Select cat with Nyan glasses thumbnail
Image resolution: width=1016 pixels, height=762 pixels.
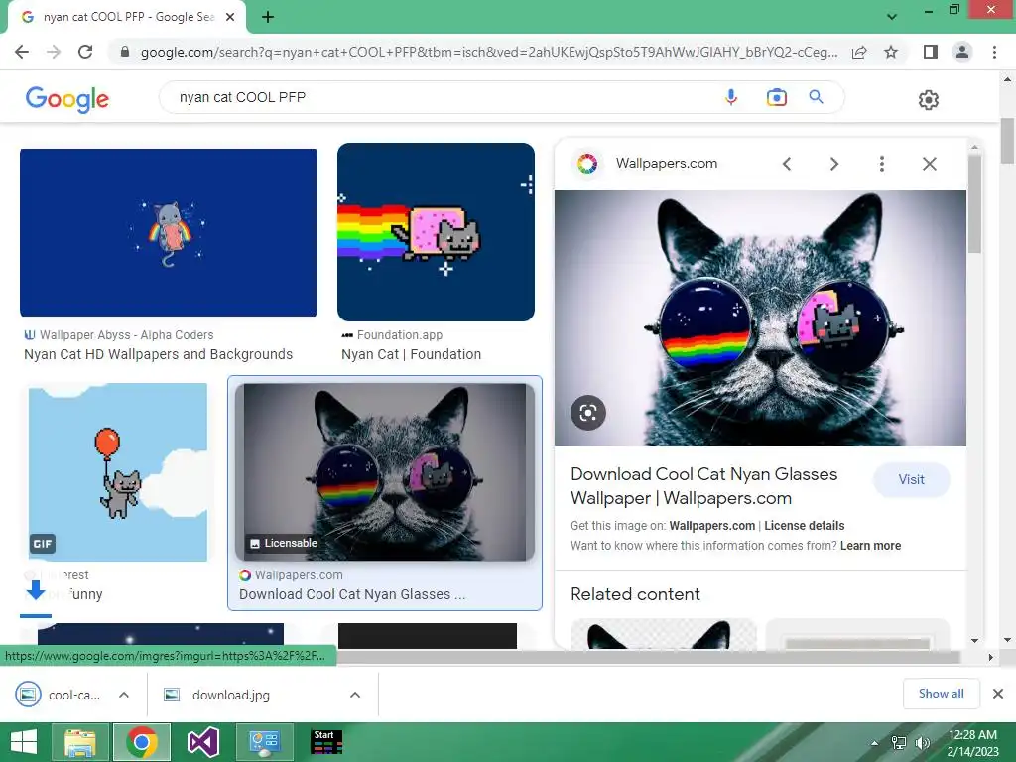tap(385, 471)
